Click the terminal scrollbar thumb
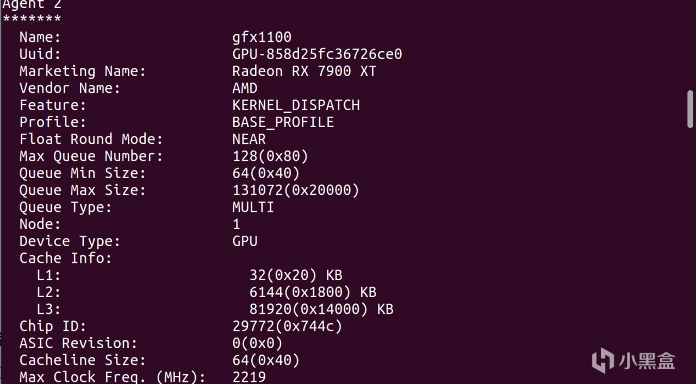The width and height of the screenshot is (696, 384). coord(690,109)
